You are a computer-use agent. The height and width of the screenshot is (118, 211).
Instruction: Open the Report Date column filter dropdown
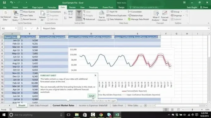coord(19,37)
